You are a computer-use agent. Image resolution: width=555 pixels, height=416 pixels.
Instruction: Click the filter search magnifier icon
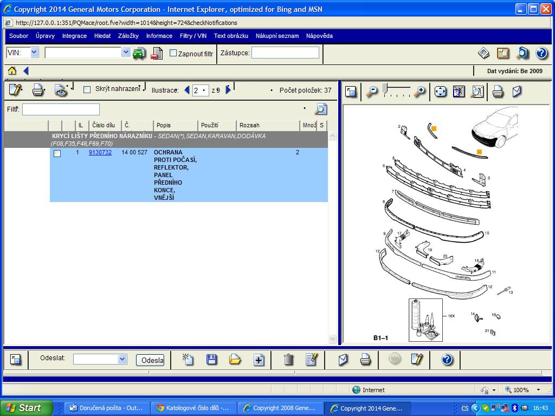click(x=321, y=109)
